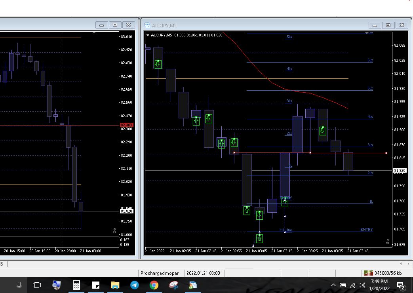Open the notification center with badge 2
Viewport: 413px width, 293px height.
[401, 285]
